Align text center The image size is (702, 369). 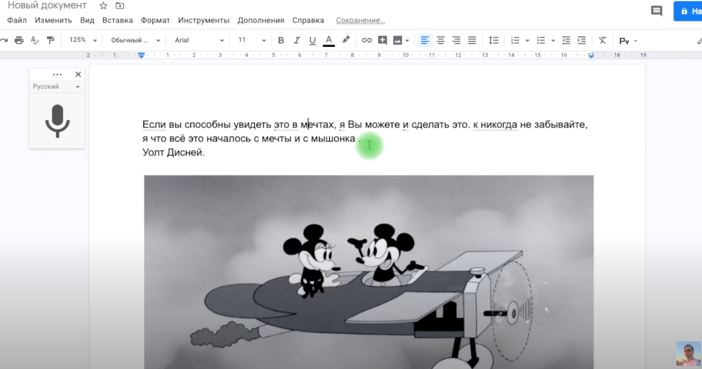441,41
